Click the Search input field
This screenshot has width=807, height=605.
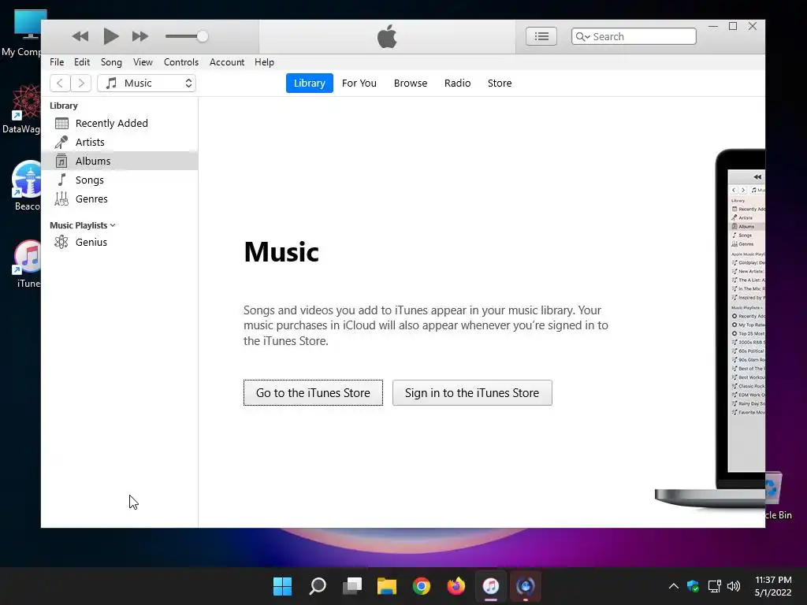[634, 36]
